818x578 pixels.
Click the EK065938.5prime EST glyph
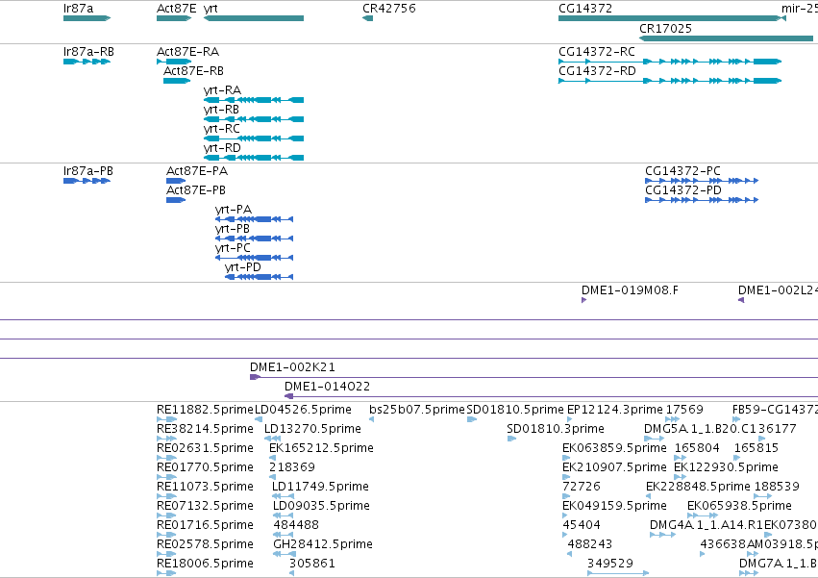703,515
